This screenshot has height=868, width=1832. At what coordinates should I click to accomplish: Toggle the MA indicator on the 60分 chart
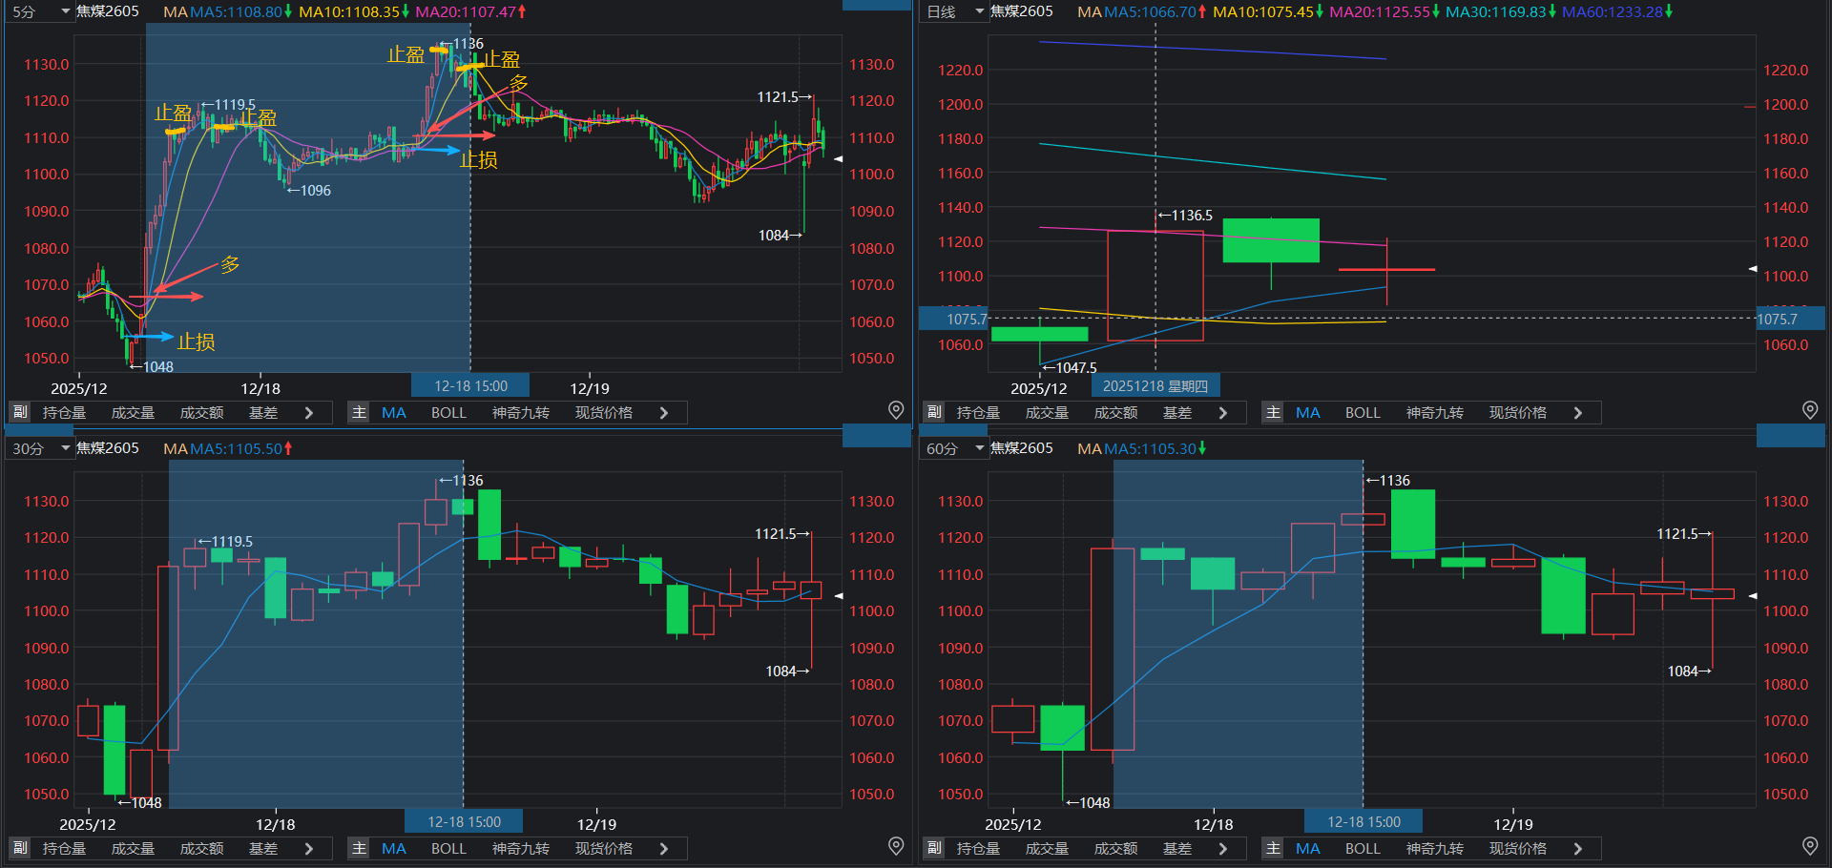click(x=1307, y=849)
